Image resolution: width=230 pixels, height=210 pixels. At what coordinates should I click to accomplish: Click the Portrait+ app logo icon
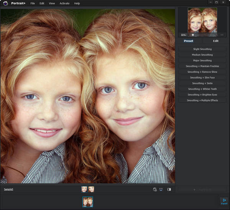(5, 3)
